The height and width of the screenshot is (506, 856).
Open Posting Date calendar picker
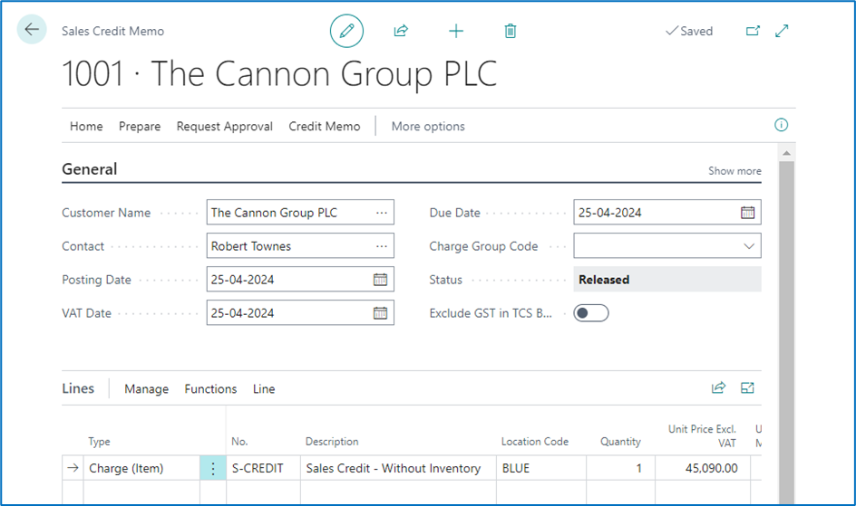381,280
